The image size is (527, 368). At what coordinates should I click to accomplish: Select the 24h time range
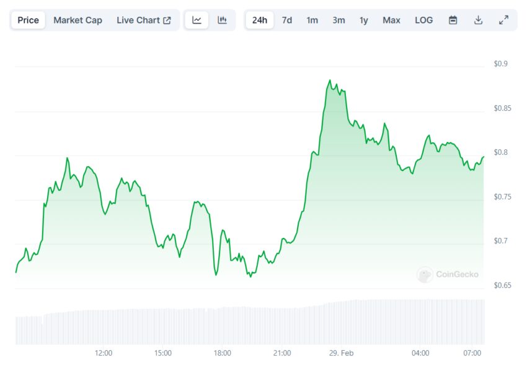pos(259,20)
